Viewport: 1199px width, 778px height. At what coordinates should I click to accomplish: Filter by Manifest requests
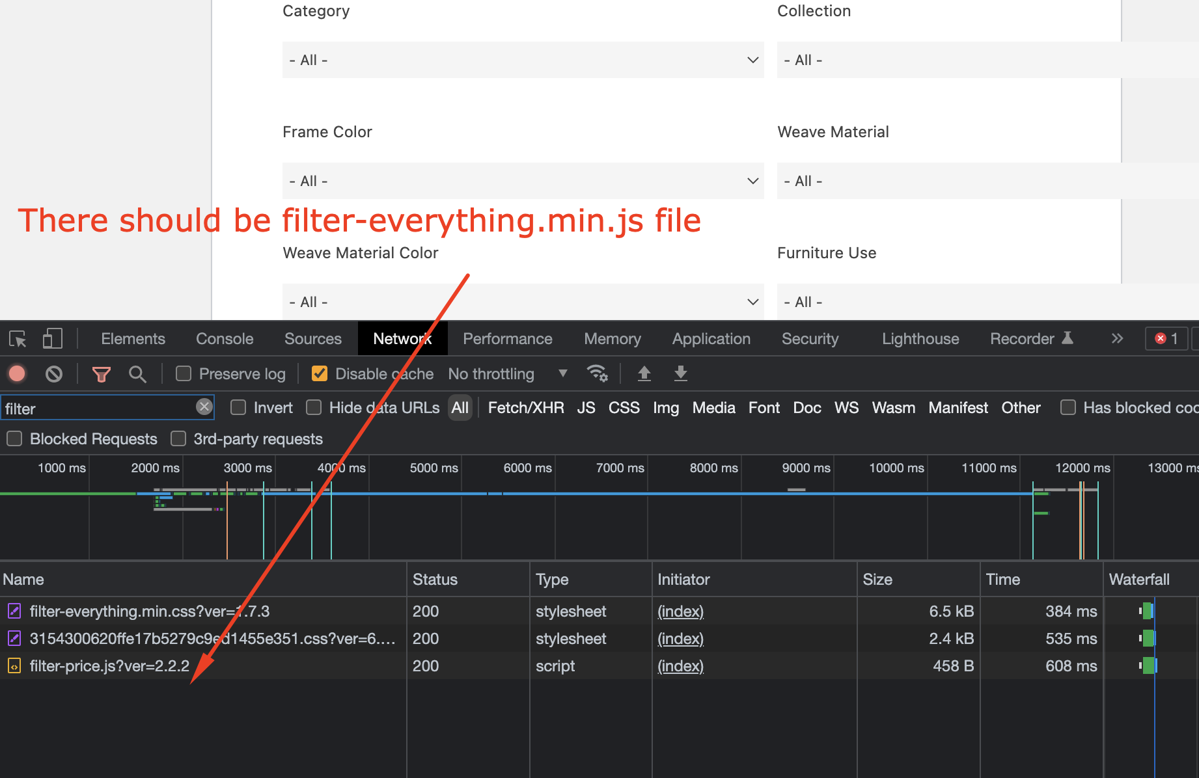[x=958, y=408]
